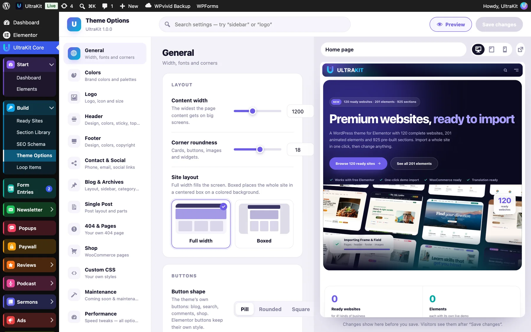
Task: Expand the Reviews menu chevron
Action: click(52, 265)
